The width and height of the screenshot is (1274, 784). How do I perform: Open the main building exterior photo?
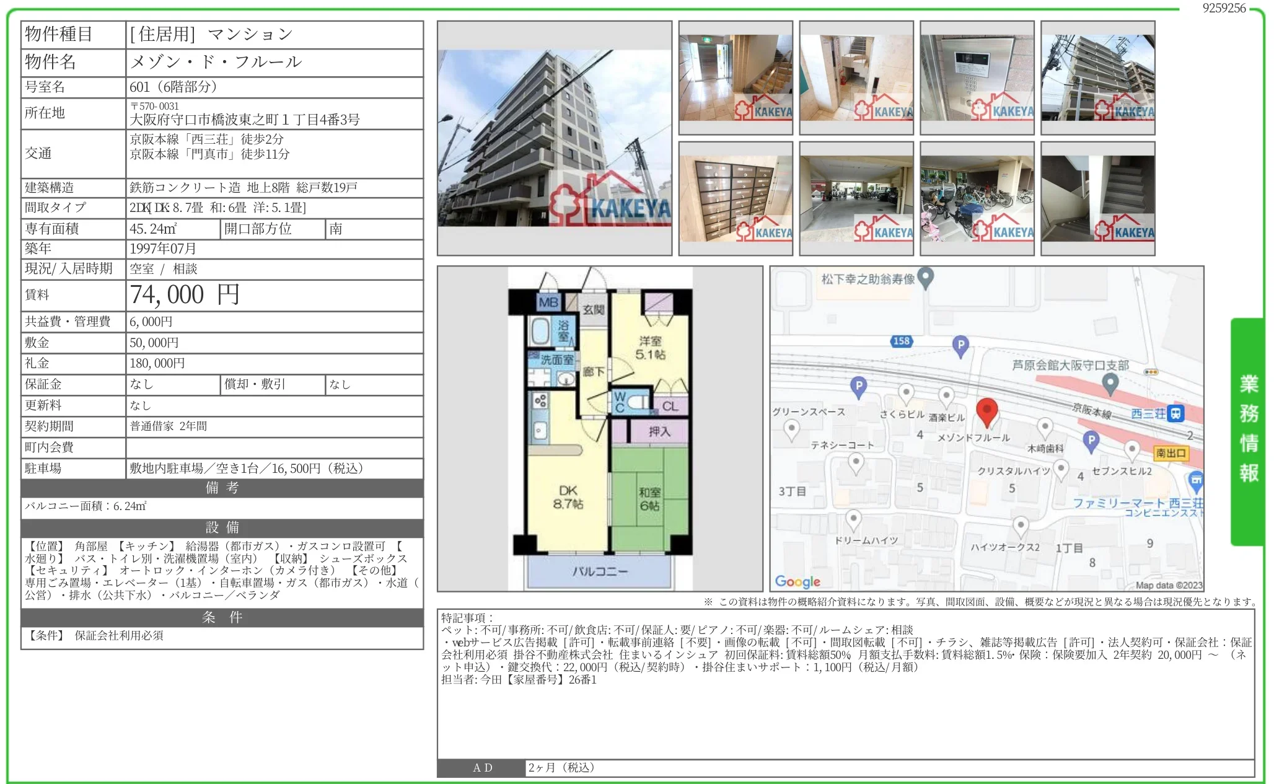(x=555, y=138)
